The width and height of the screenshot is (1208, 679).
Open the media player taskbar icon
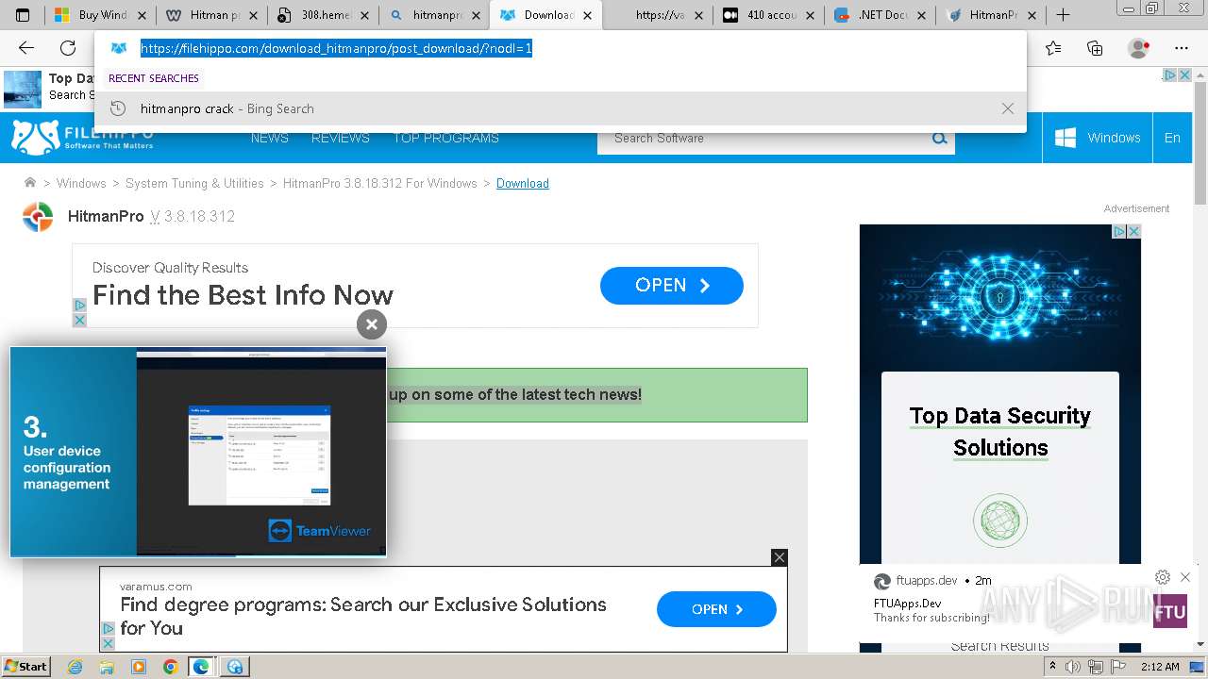[139, 667]
